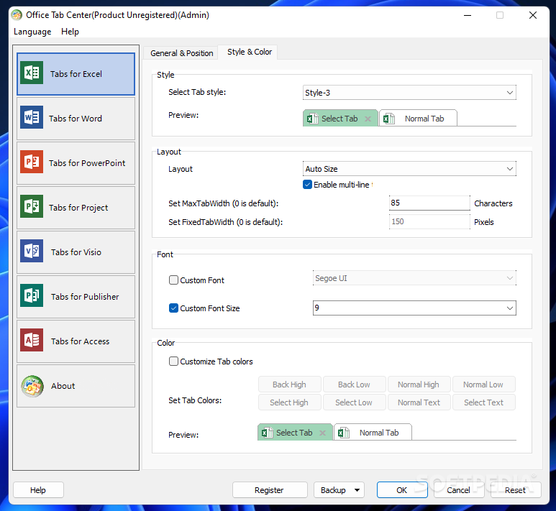Open the Help menu
This screenshot has height=511, width=556.
click(70, 32)
